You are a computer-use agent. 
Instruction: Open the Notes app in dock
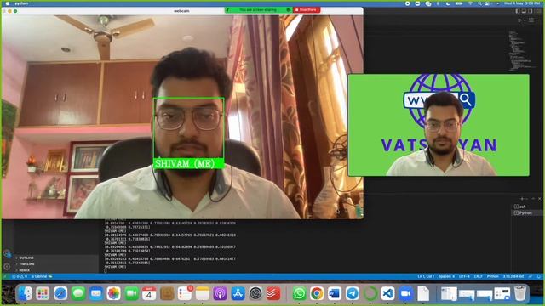click(x=203, y=294)
